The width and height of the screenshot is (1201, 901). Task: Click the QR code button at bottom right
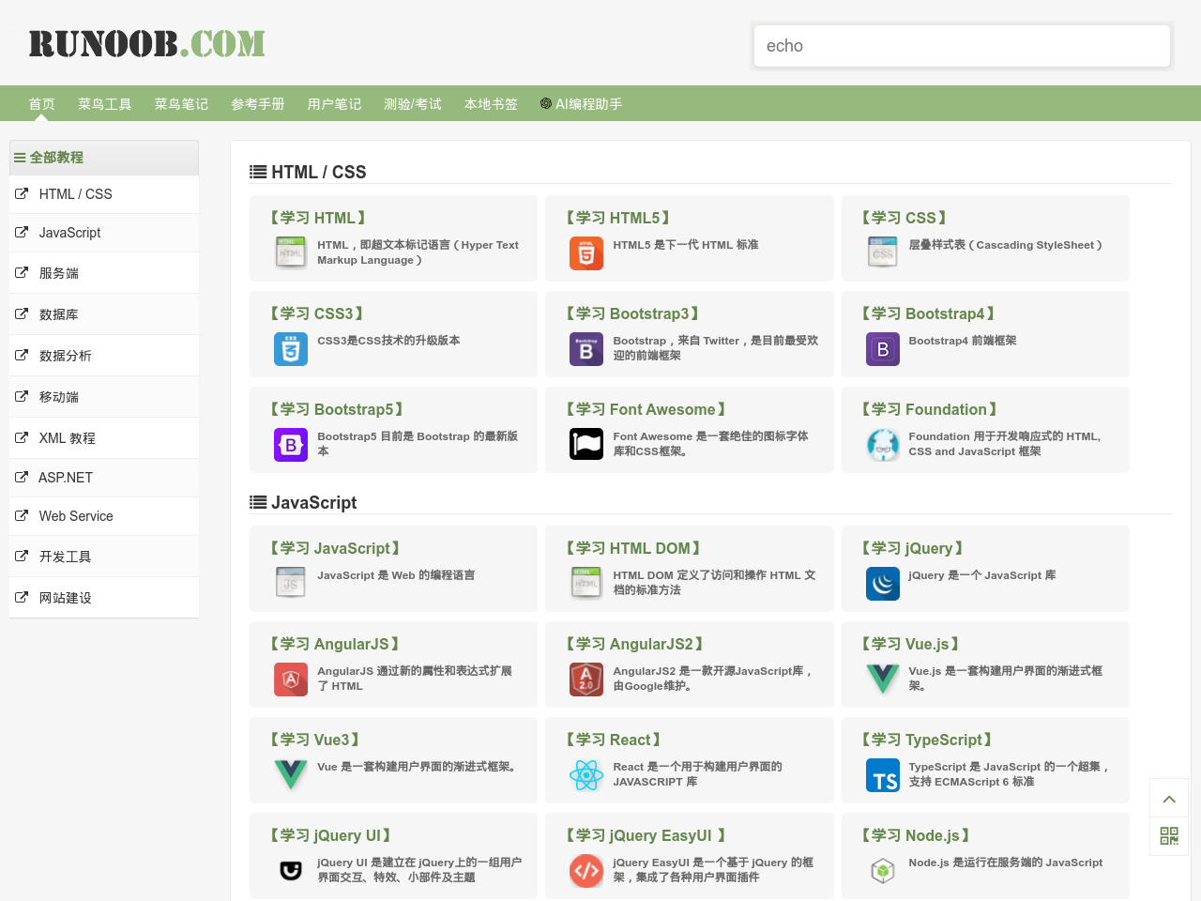1168,835
